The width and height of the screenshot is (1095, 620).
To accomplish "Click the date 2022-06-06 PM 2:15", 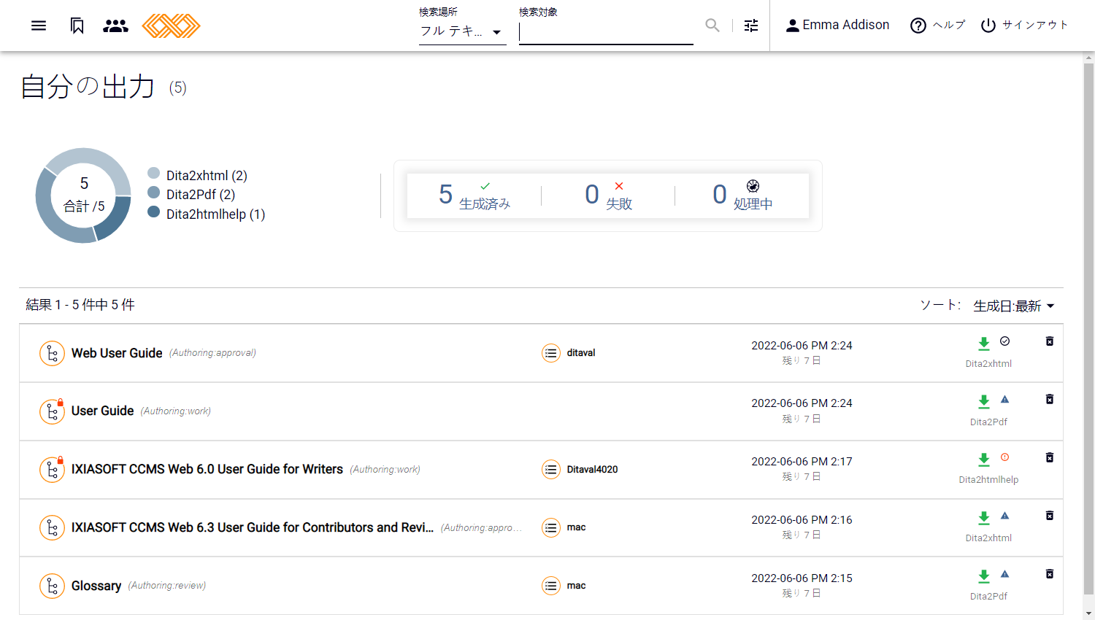I will coord(802,578).
